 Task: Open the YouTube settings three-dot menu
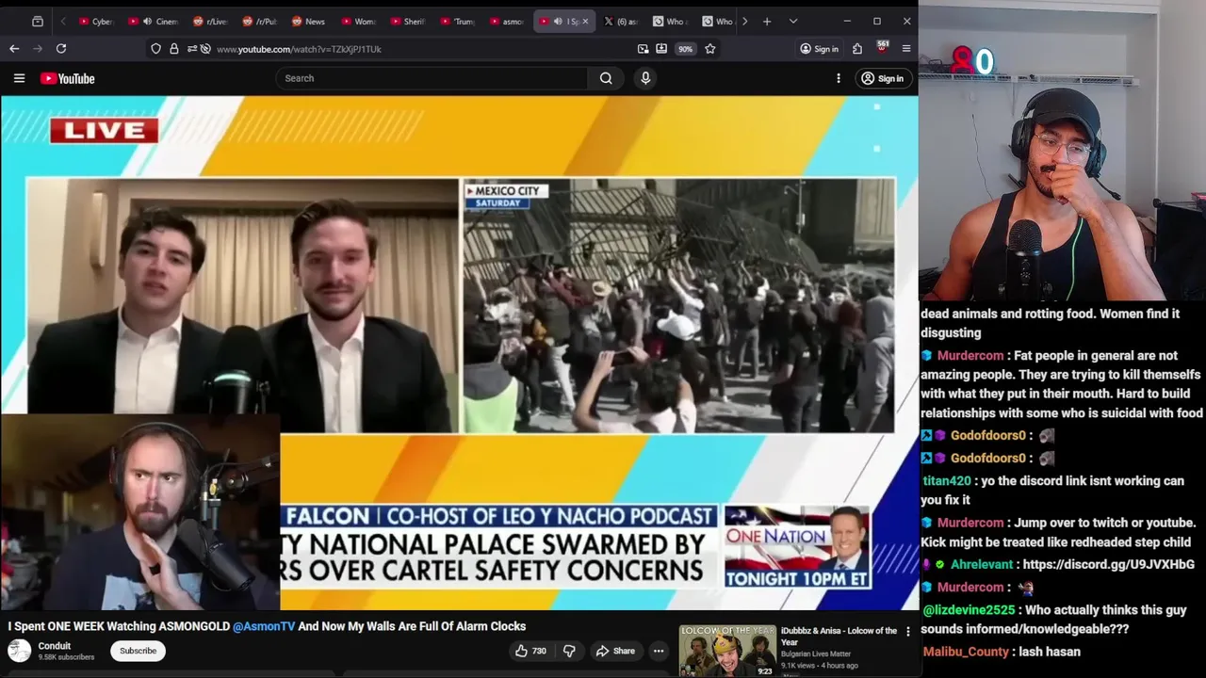[839, 78]
